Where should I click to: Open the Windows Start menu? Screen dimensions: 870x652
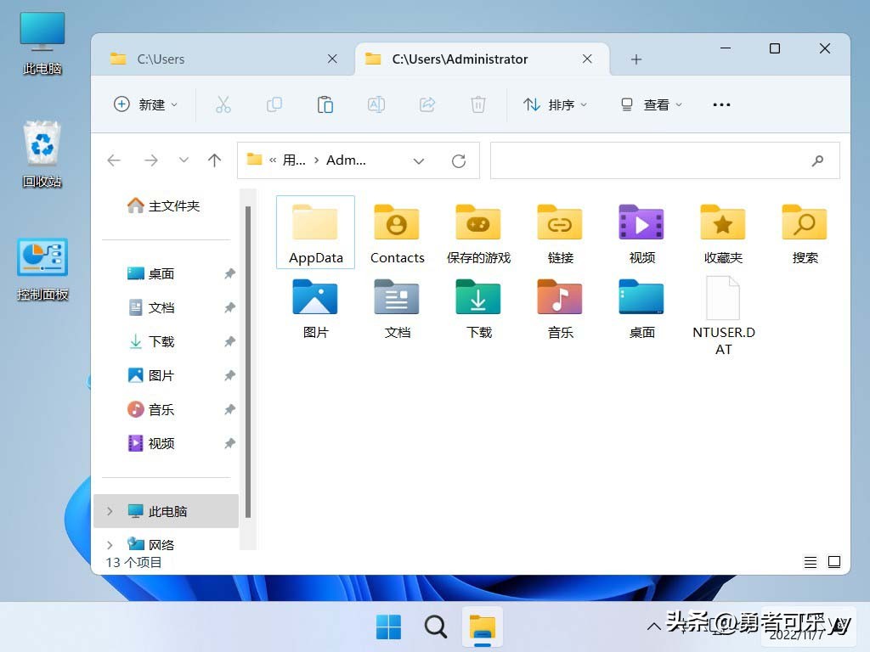click(x=388, y=626)
